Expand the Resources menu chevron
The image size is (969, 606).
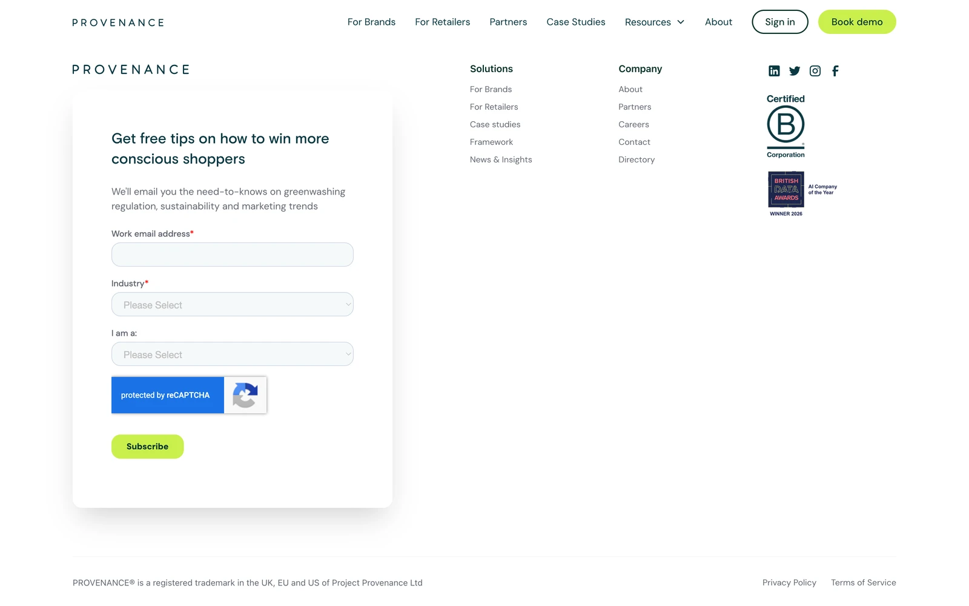coord(681,22)
